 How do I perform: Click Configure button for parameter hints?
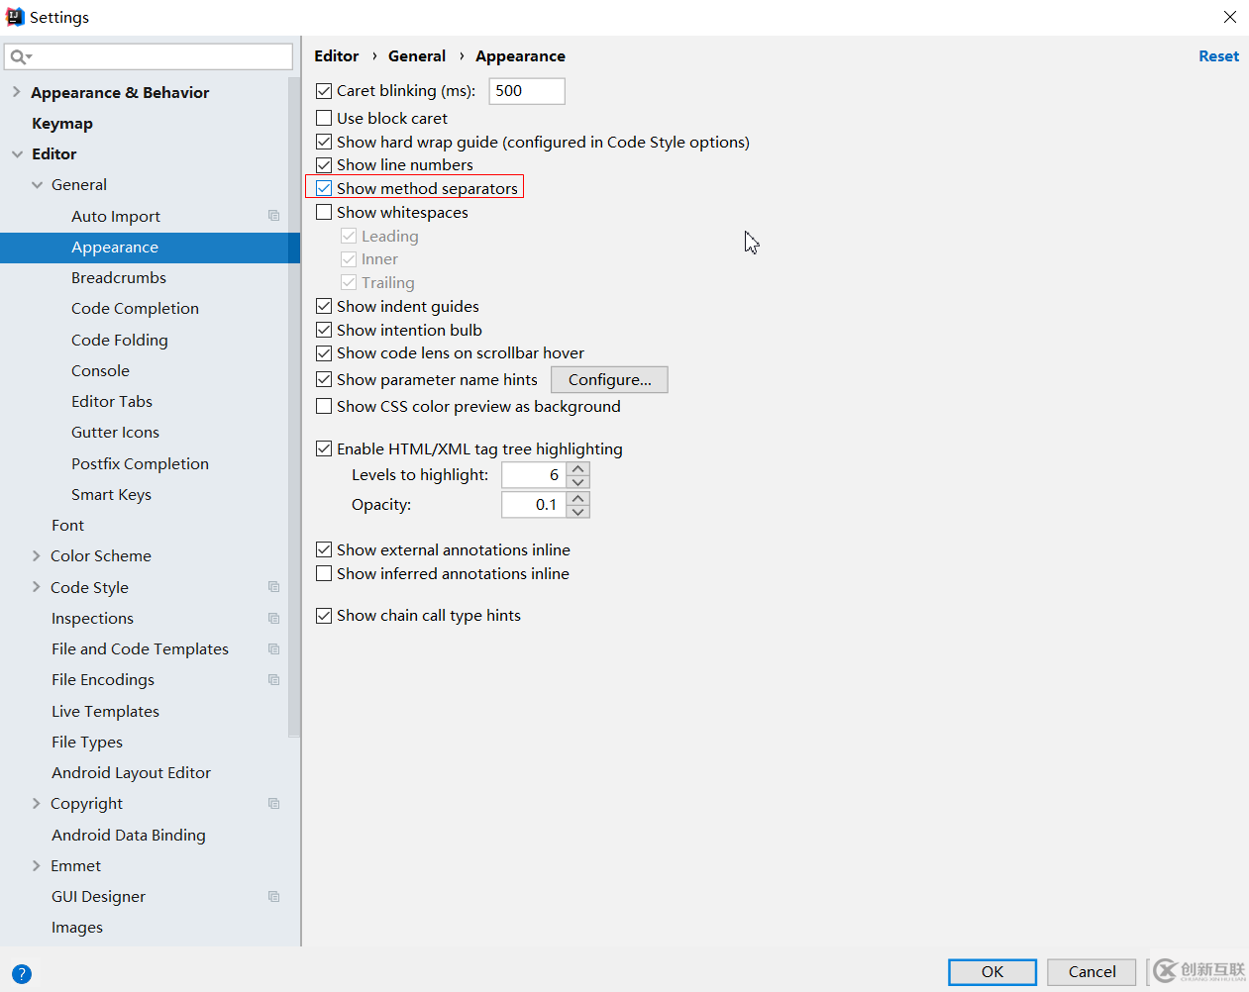pos(609,380)
